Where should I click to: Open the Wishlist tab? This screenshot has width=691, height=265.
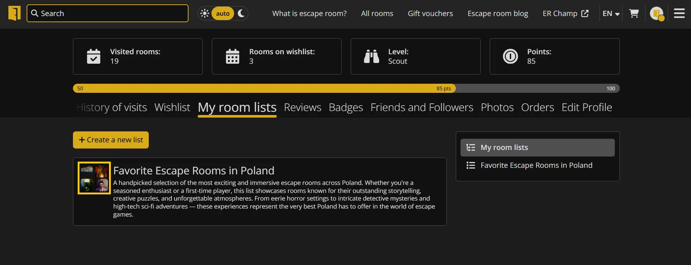[172, 107]
